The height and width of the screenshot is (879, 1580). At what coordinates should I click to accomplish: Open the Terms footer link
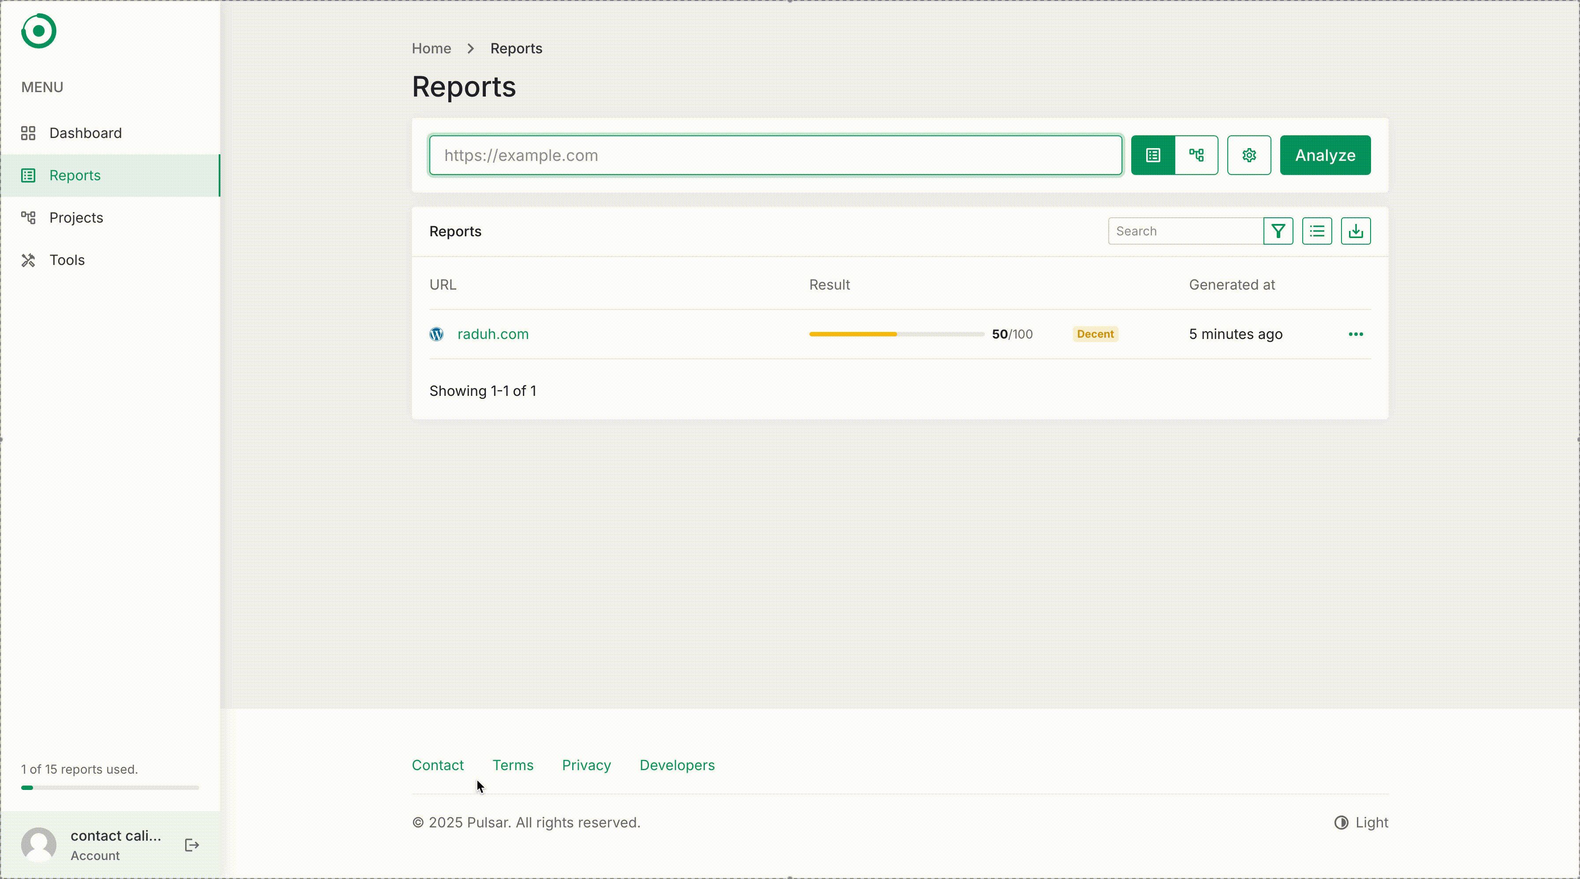[x=513, y=766]
